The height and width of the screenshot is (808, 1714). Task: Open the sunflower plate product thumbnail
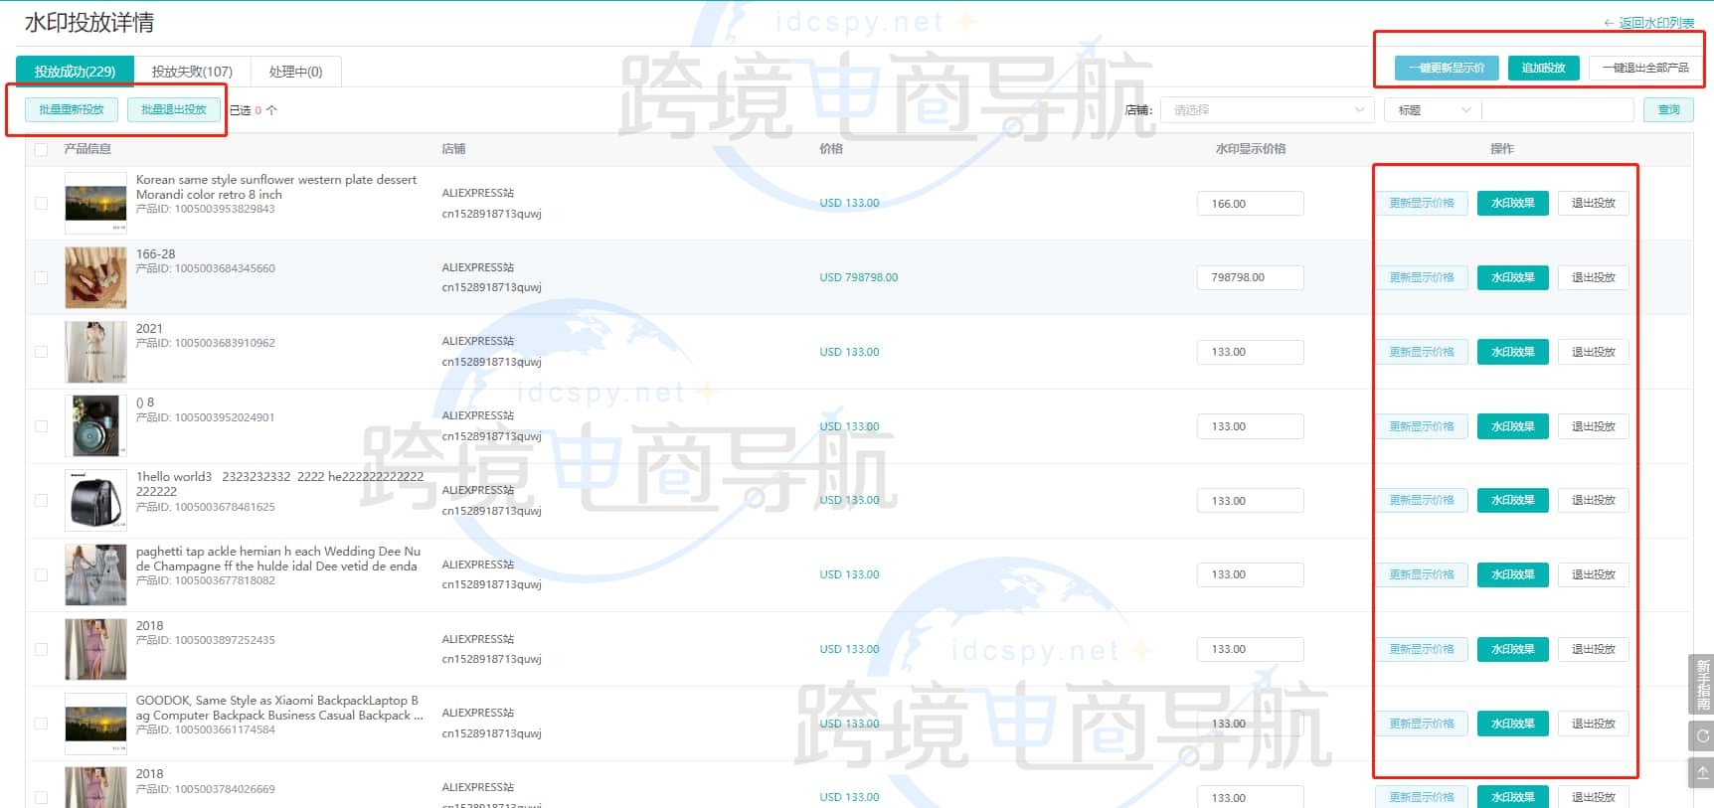(95, 203)
